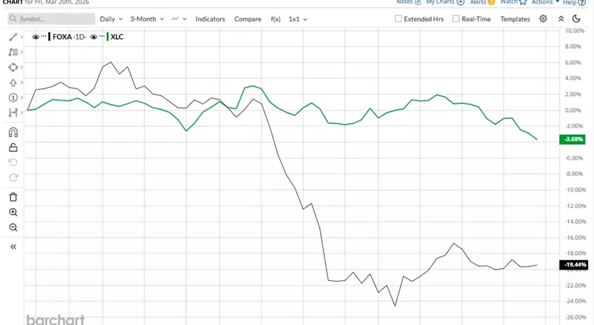Open the Daily frequency dropdown
The height and width of the screenshot is (325, 594).
pos(111,19)
